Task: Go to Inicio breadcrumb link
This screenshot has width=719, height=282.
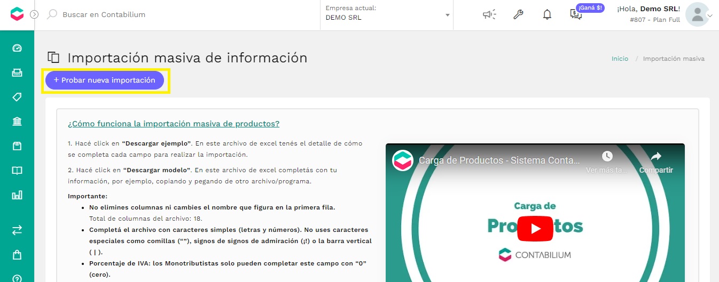Action: [620, 59]
